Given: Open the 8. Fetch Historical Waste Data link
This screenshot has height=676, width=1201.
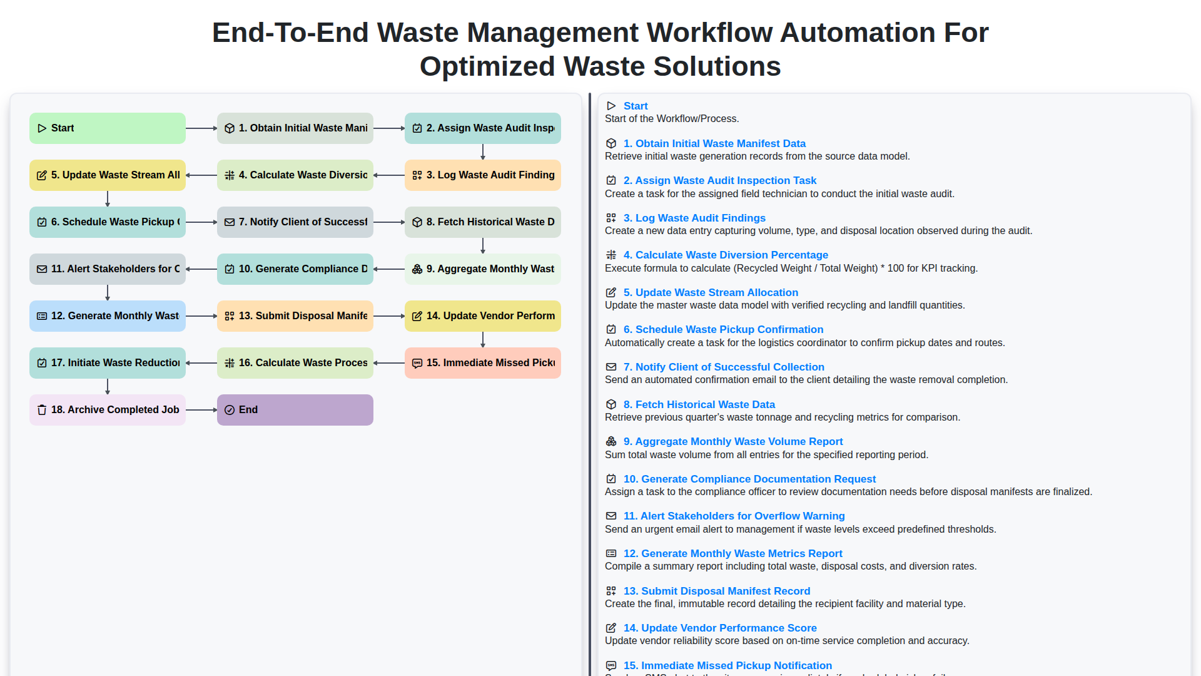Looking at the screenshot, I should 699,404.
